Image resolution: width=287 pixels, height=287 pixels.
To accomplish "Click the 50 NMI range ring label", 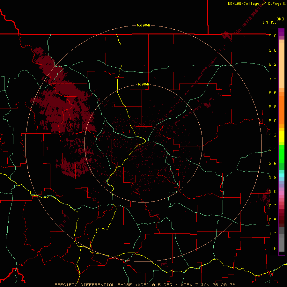I will pyautogui.click(x=143, y=85).
